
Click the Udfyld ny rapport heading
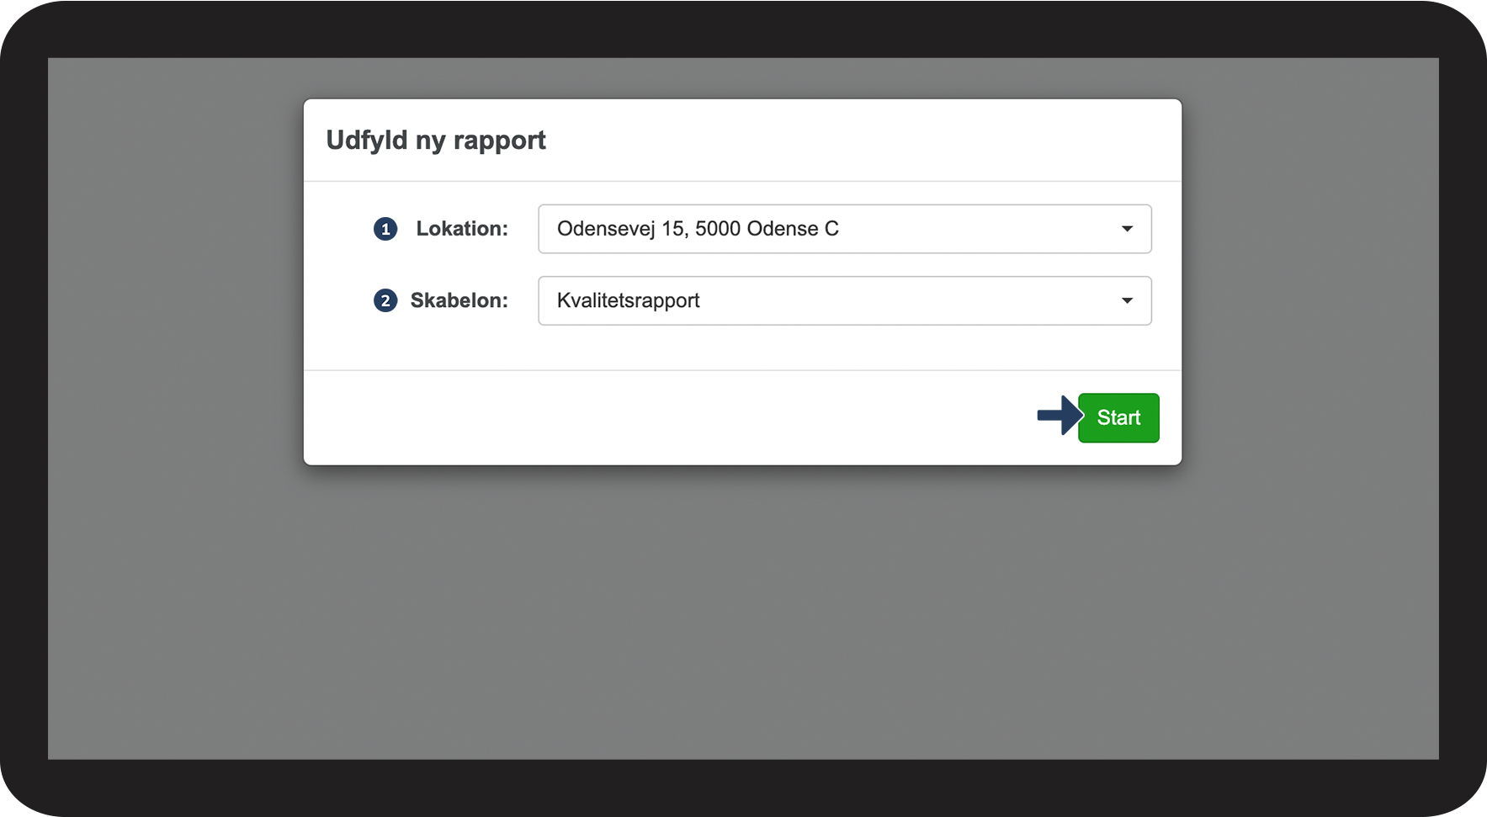[x=436, y=140]
